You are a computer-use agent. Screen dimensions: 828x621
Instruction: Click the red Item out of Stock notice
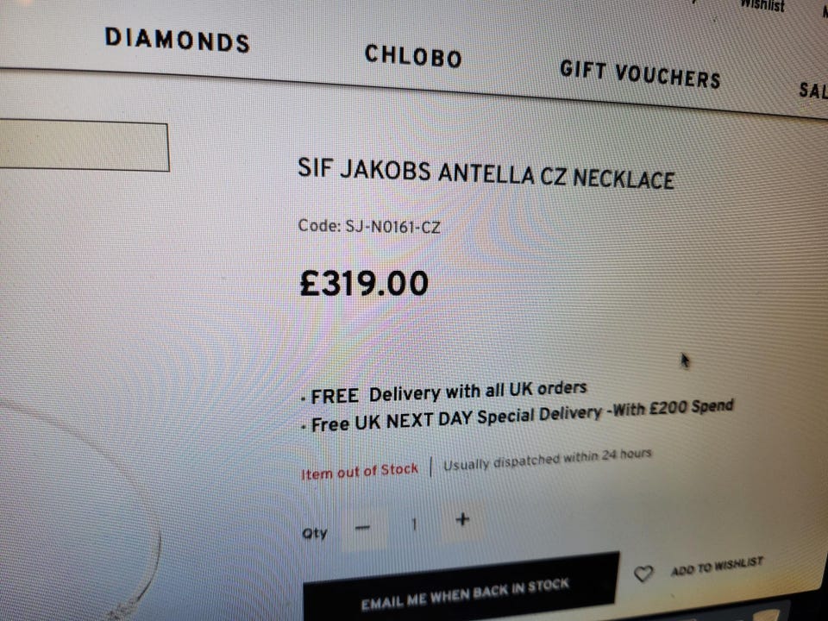point(360,471)
